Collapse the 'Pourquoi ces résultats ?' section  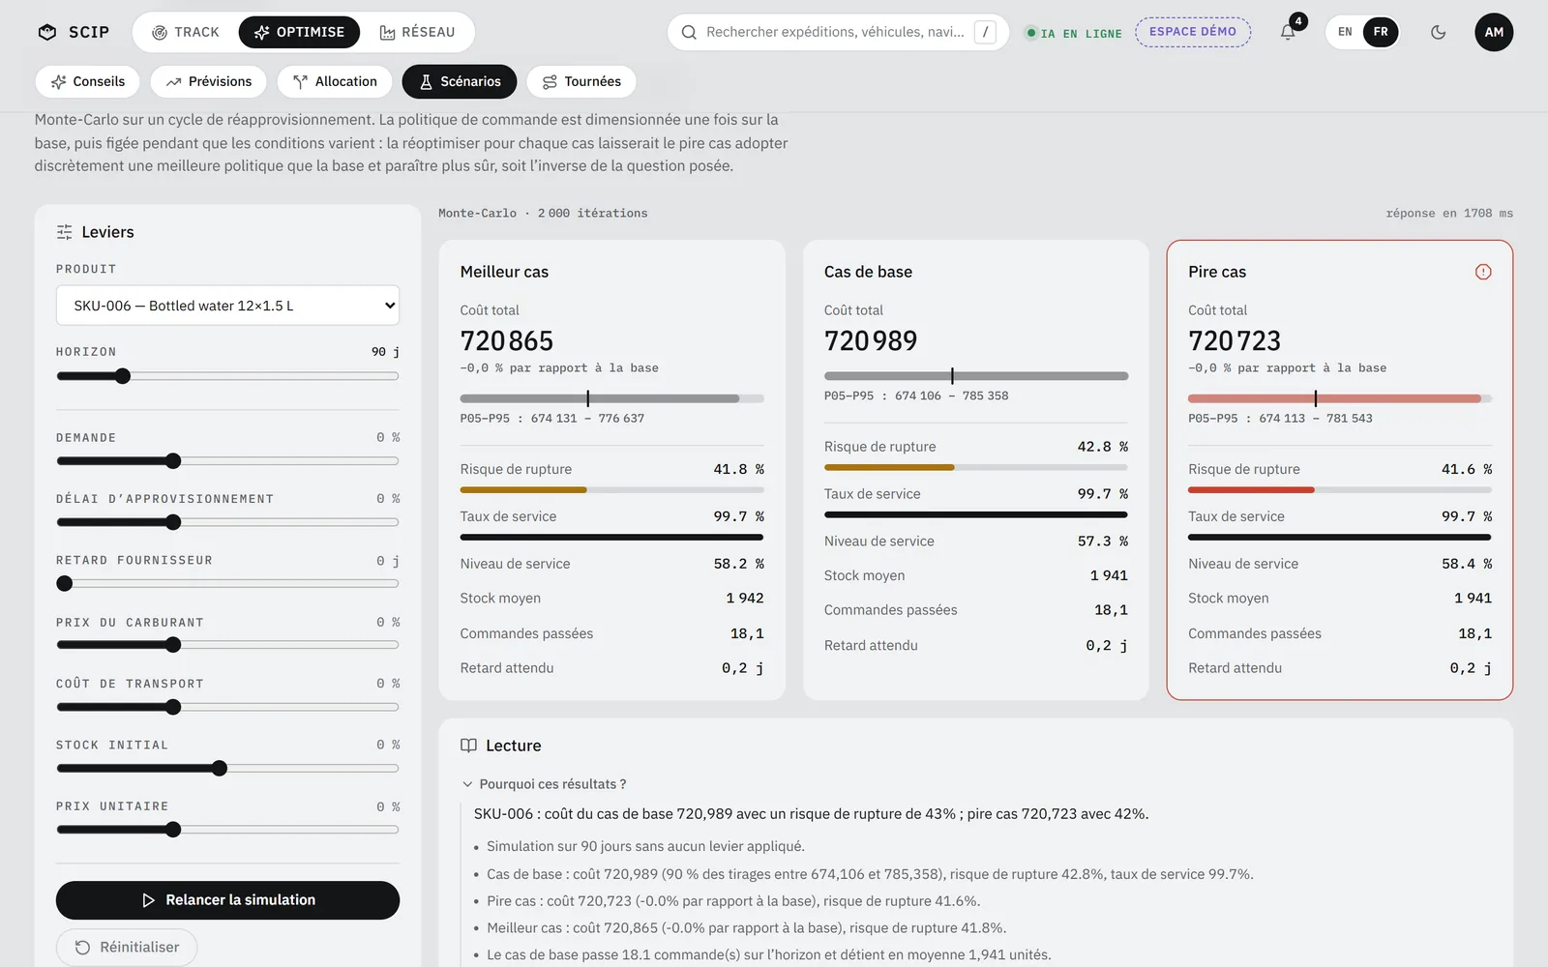545,784
